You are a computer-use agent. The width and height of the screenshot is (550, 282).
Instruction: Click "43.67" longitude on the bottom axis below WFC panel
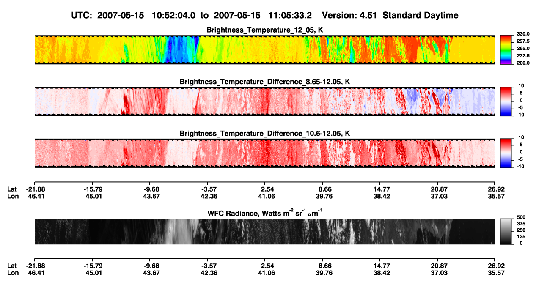pos(151,272)
